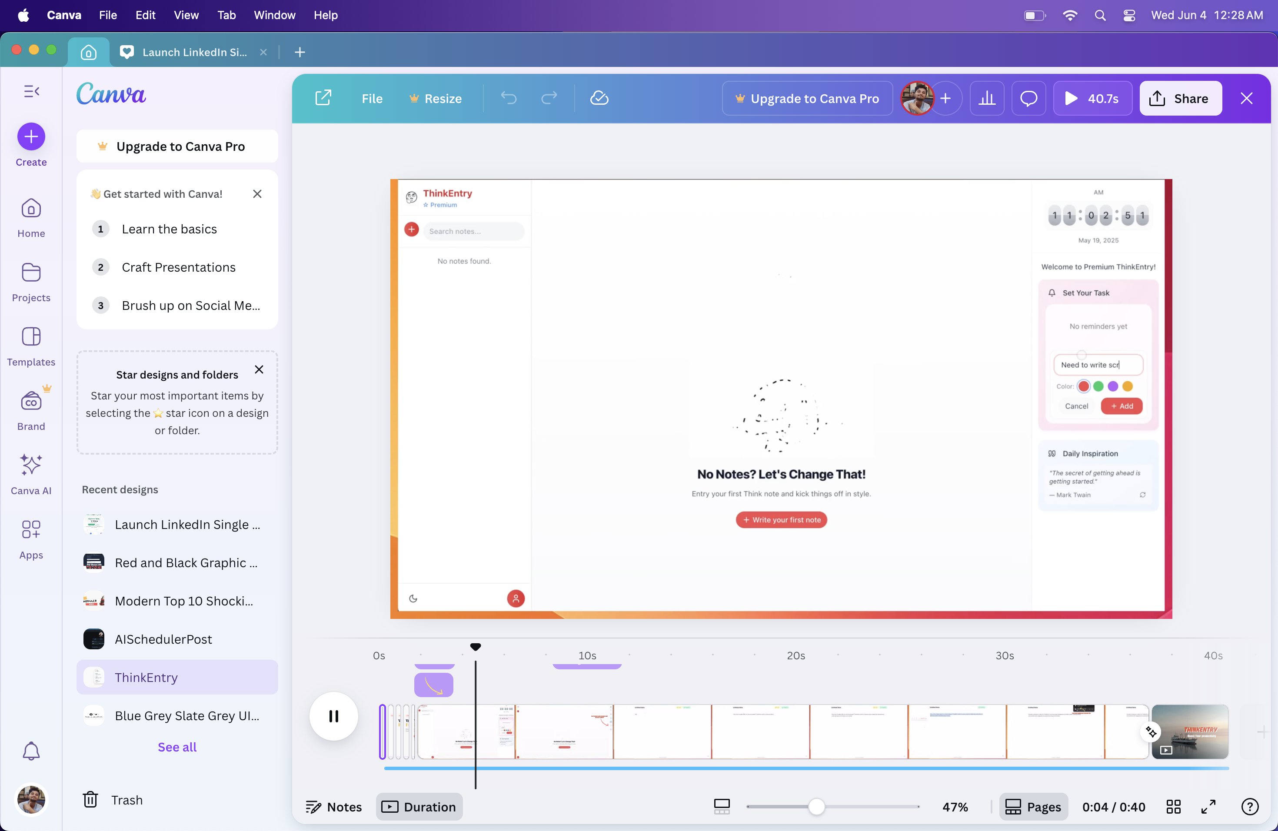Dismiss the Get started with Canva card
1278x831 pixels.
pos(257,194)
